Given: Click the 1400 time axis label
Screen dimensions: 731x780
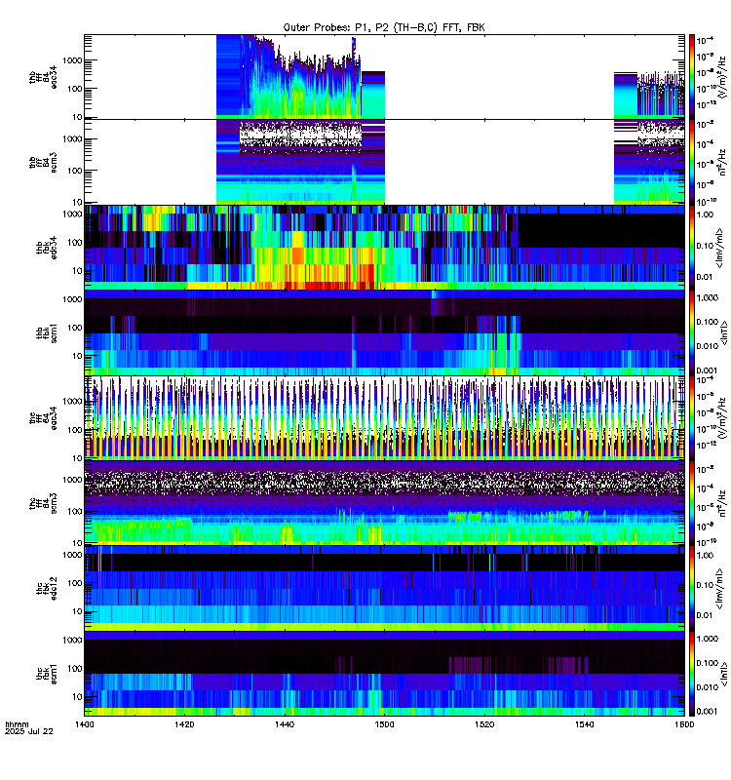Looking at the screenshot, I should tap(84, 724).
